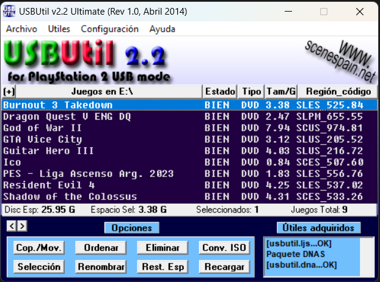Open the Utiles menu
Image resolution: width=380 pixels, height=282 pixels.
click(59, 29)
